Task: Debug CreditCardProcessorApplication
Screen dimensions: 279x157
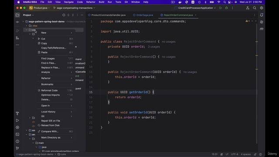Action: pos(226,8)
